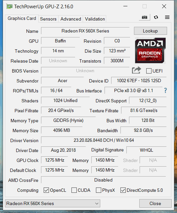Click the Computing label
177x213 pixels.
coord(28,190)
